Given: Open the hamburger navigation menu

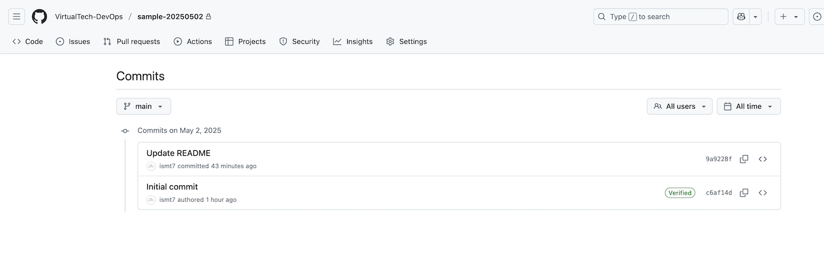Looking at the screenshot, I should [16, 16].
